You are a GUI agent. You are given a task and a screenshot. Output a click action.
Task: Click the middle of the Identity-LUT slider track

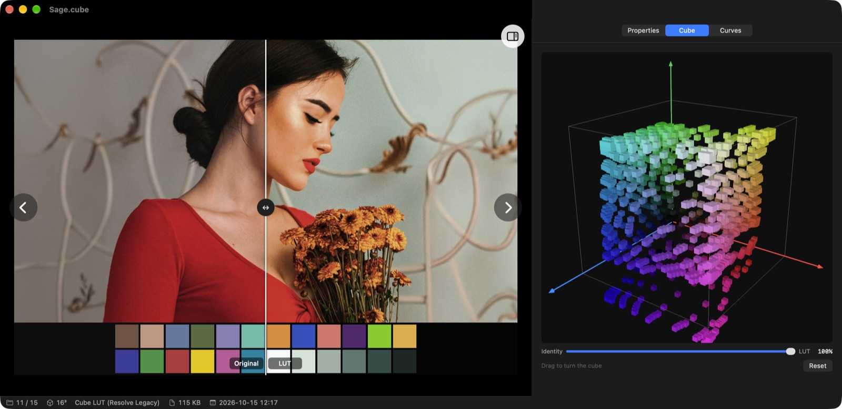[x=680, y=351]
